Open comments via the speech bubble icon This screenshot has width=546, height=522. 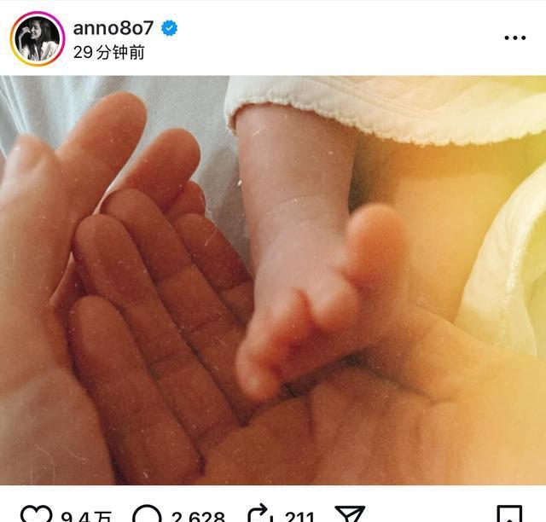(148, 514)
